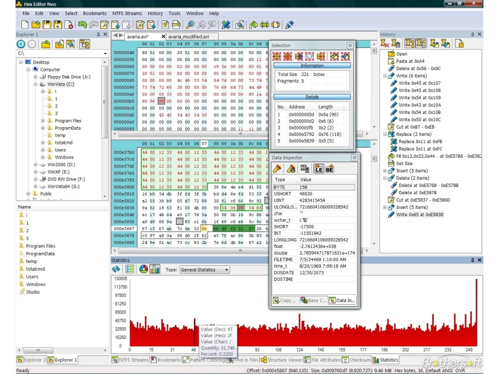Click the HEX/DEC toggle icon in Data Inspector
Viewport: 499px width, 374px height.
tap(305, 169)
